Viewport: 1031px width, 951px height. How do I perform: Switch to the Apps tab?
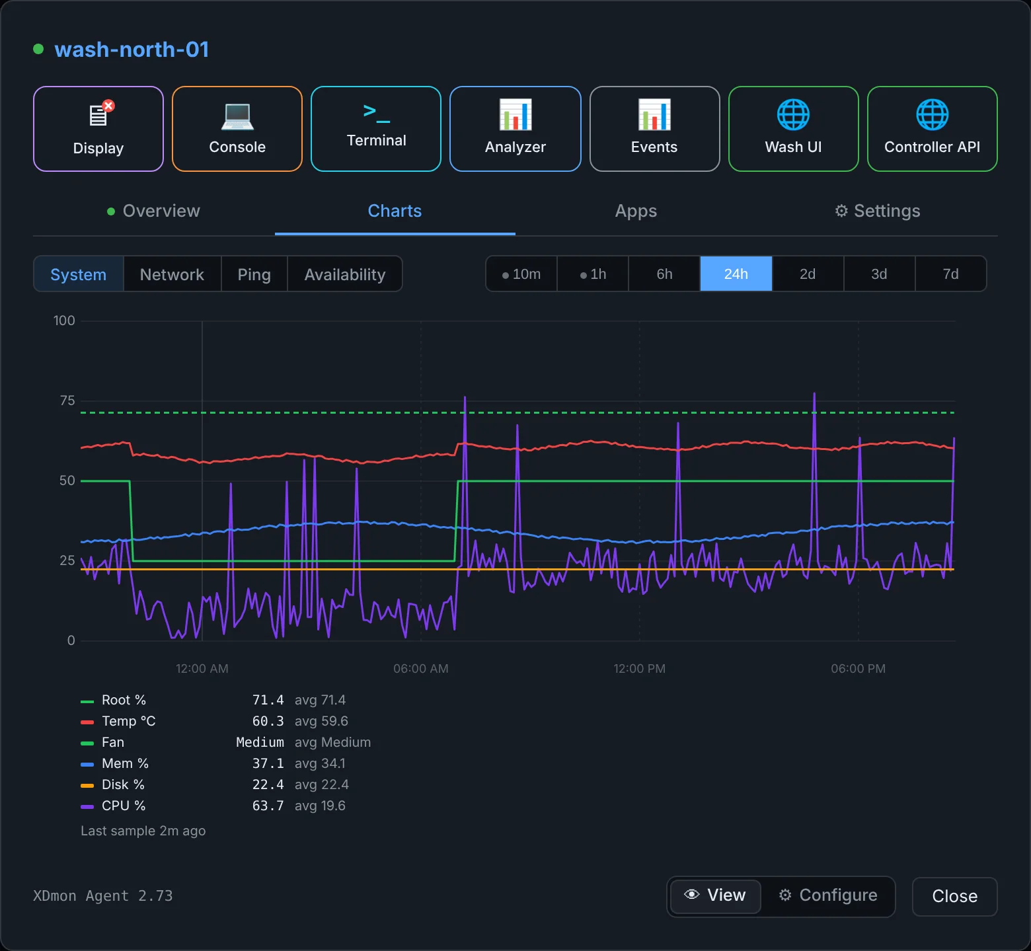click(636, 211)
